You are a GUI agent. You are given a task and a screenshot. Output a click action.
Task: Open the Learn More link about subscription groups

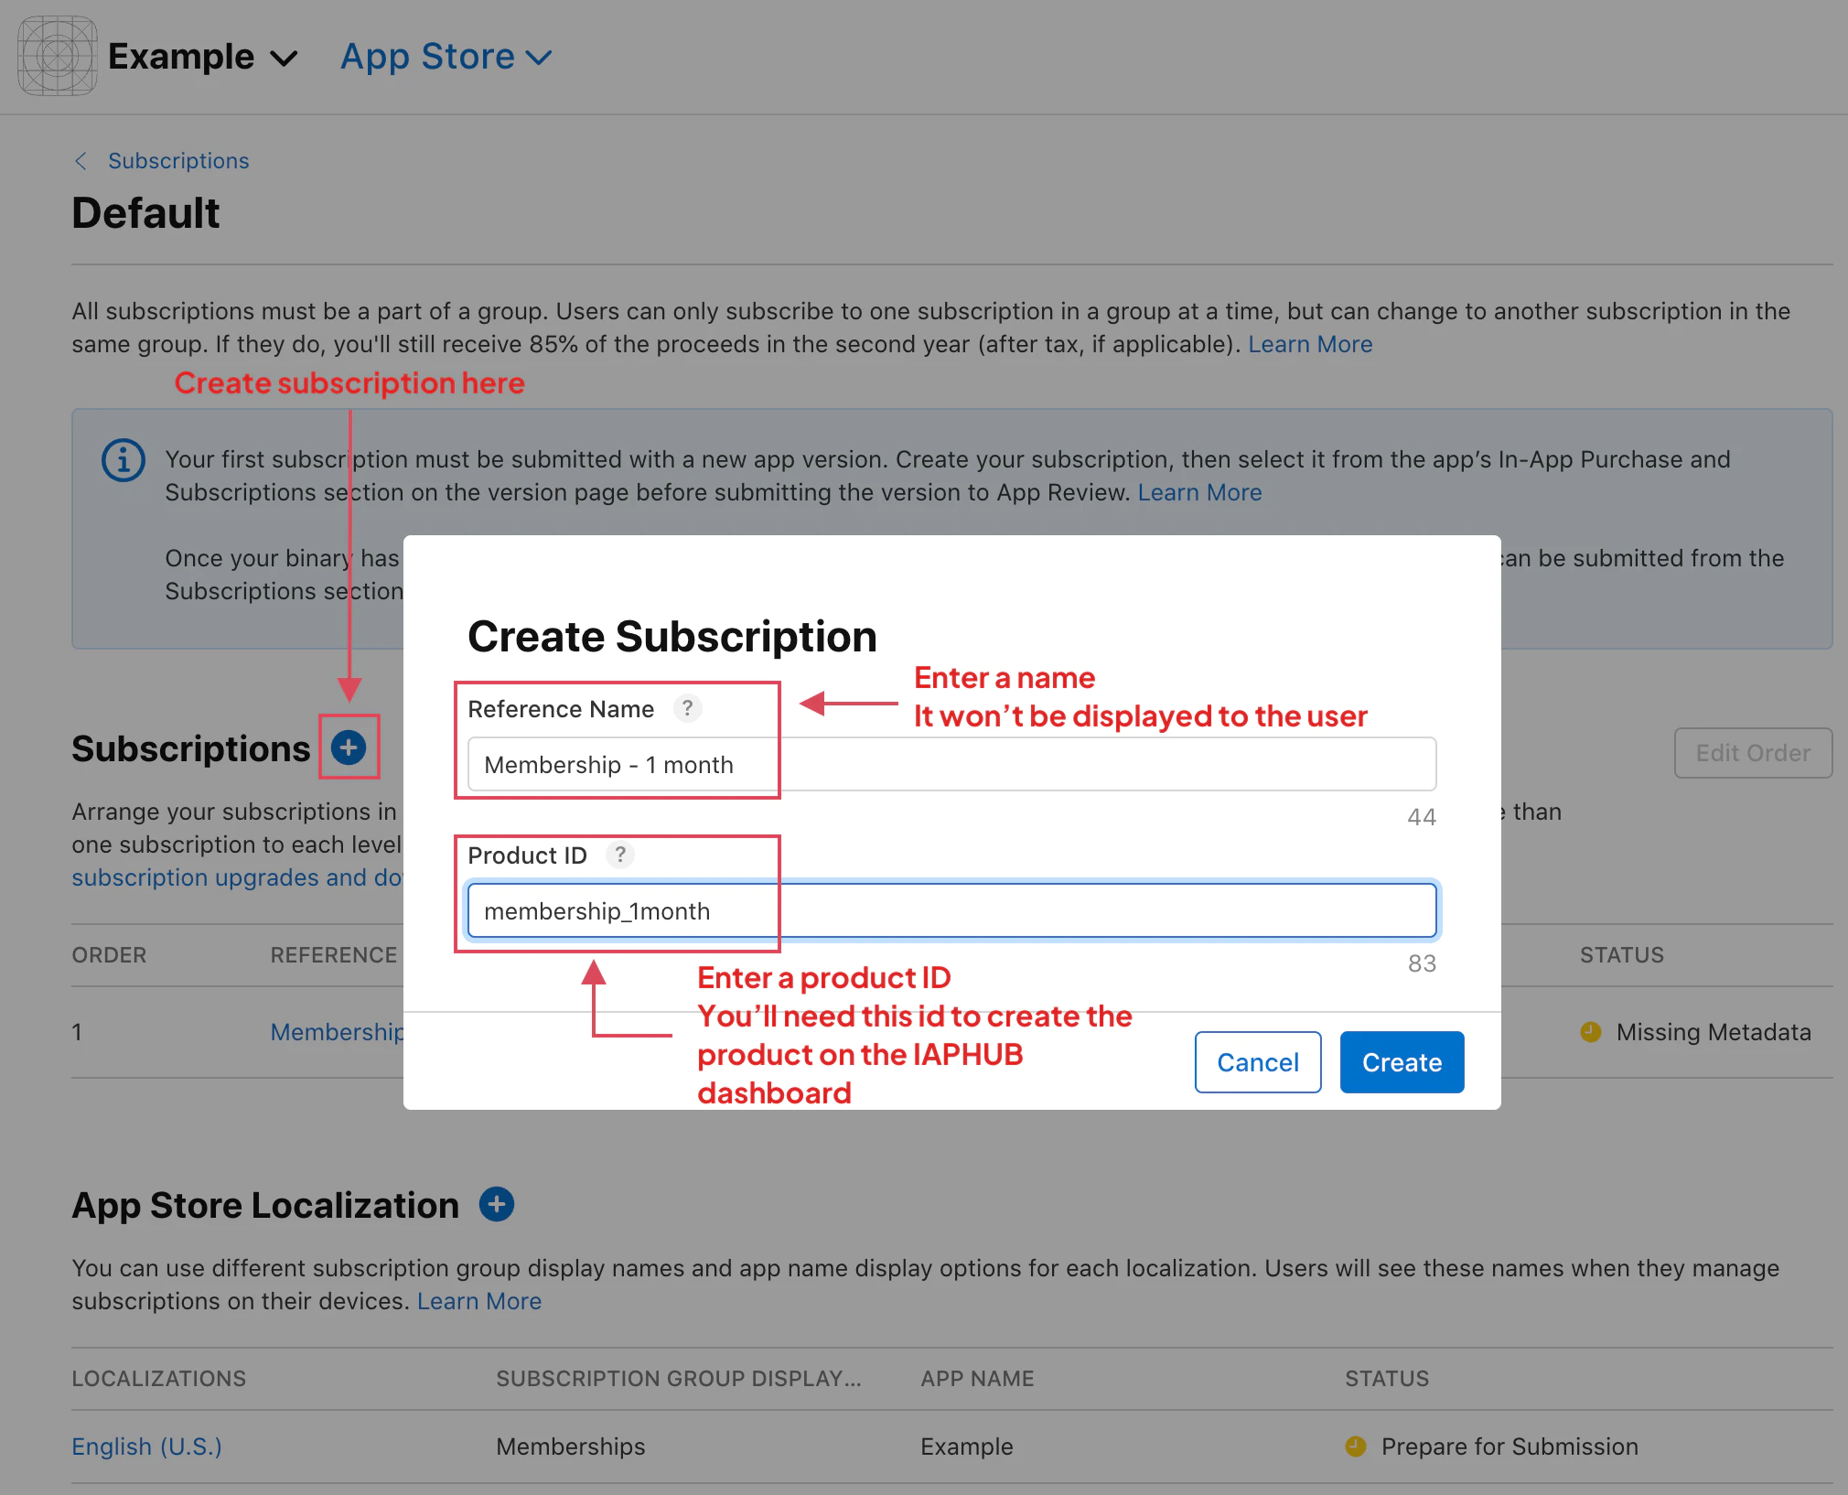pyautogui.click(x=1310, y=344)
